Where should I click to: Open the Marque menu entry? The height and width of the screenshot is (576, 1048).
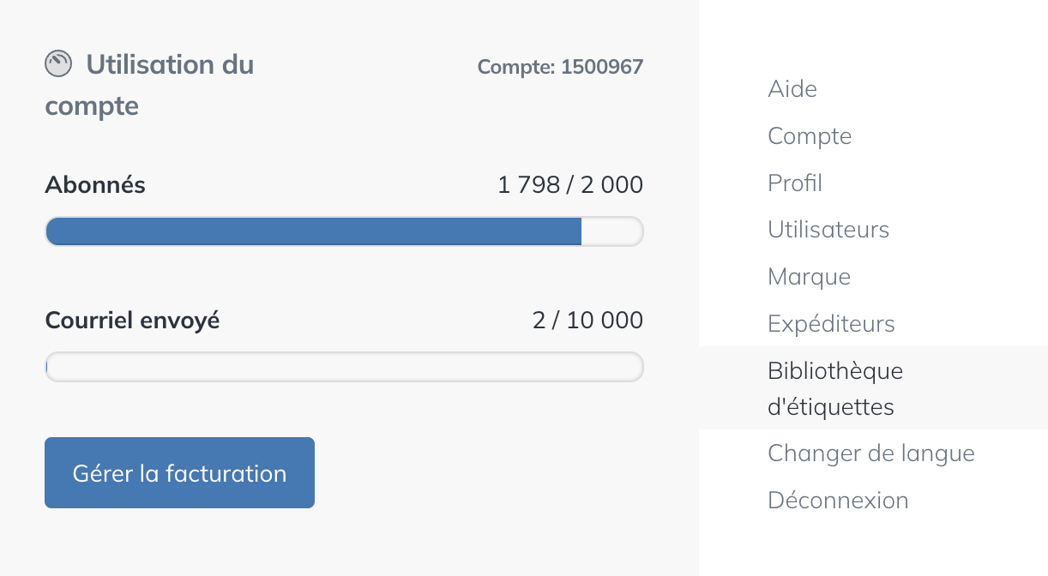point(809,277)
